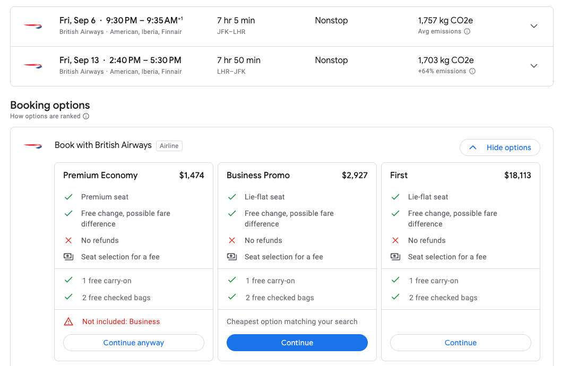Select the Premium Economy fare heading
This screenshot has width=561, height=366.
pos(100,176)
